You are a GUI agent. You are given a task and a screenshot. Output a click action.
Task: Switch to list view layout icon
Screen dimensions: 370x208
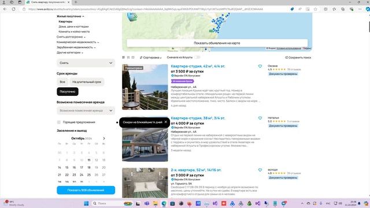click(x=124, y=57)
